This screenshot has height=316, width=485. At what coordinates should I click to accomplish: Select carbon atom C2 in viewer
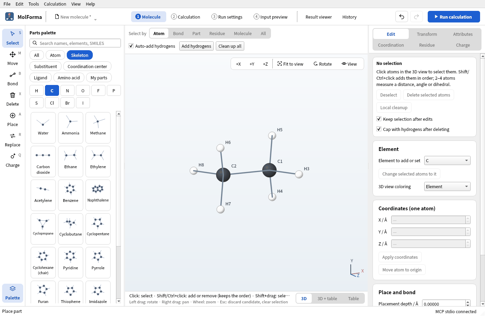(223, 175)
